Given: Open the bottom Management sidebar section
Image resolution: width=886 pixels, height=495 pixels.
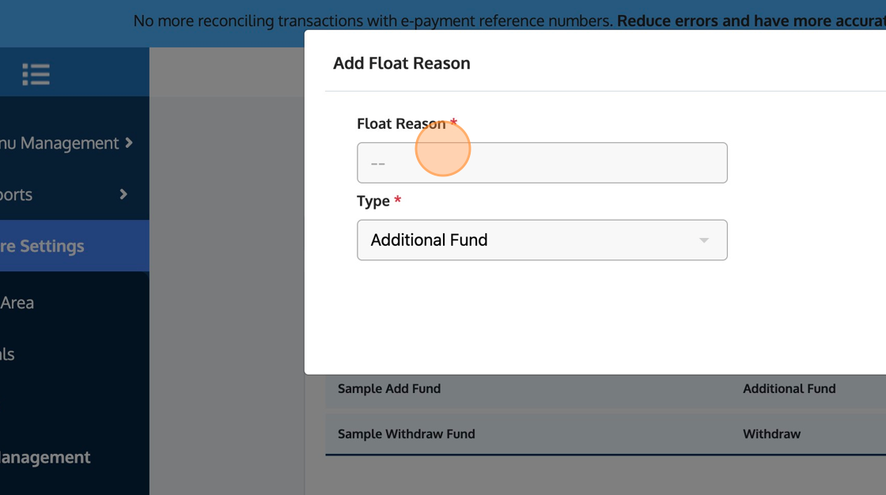Looking at the screenshot, I should point(45,457).
